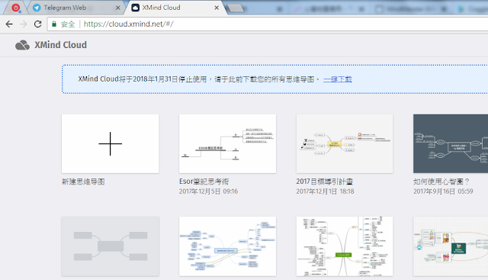Click the 2017年12月1日 18:18 date text
This screenshot has width=488, height=280.
[326, 191]
